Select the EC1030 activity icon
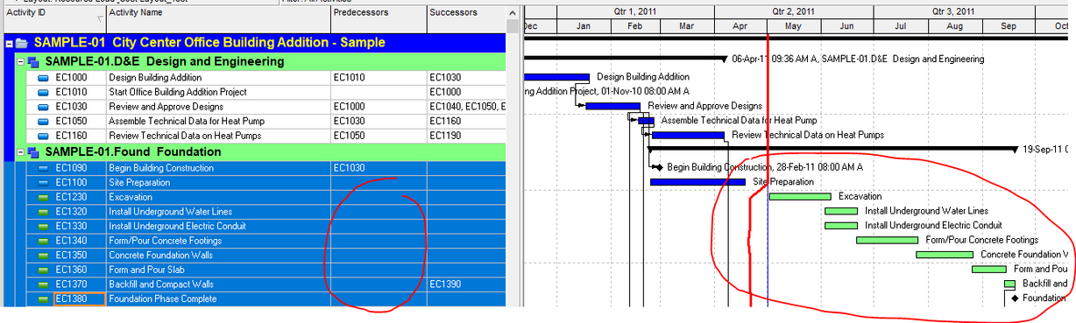This screenshot has height=323, width=1076. [44, 107]
